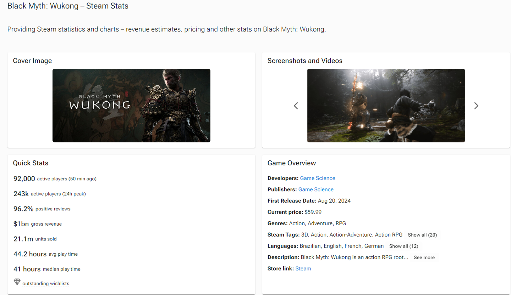Click the Screenshots and Videos heading

point(305,61)
